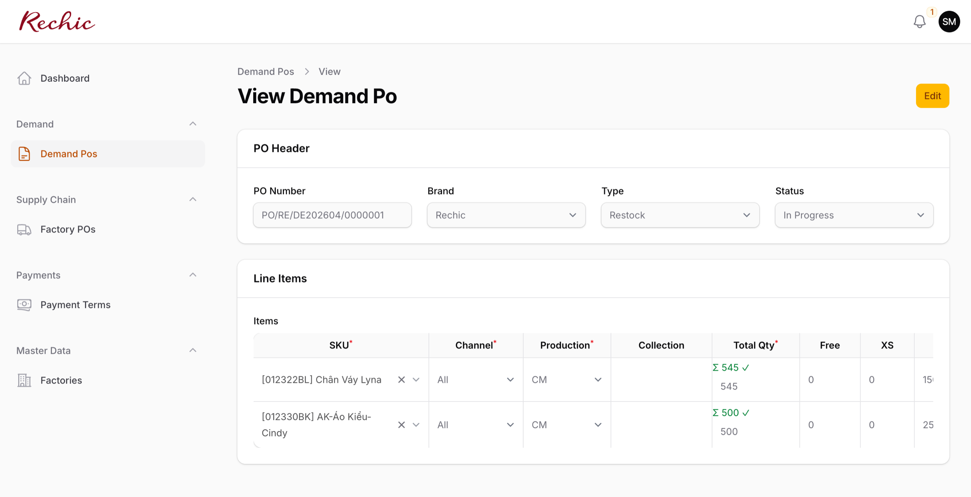The image size is (971, 497).
Task: Click Free quantity in AK-Áo Kiểu-Cindy row
Action: [829, 425]
